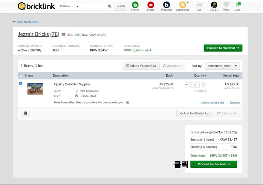Open My BL profile avatar

pos(214,6)
